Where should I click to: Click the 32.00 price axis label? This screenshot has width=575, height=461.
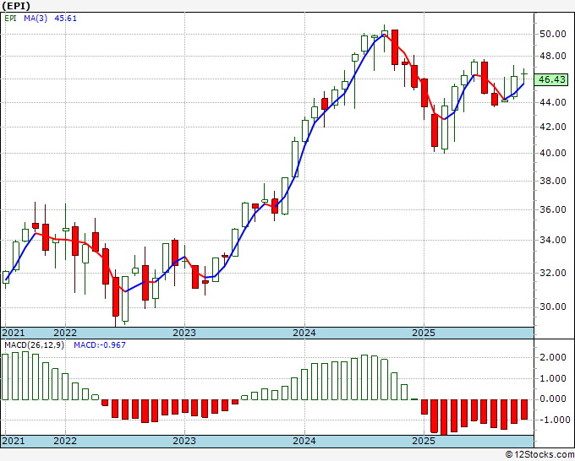[553, 273]
